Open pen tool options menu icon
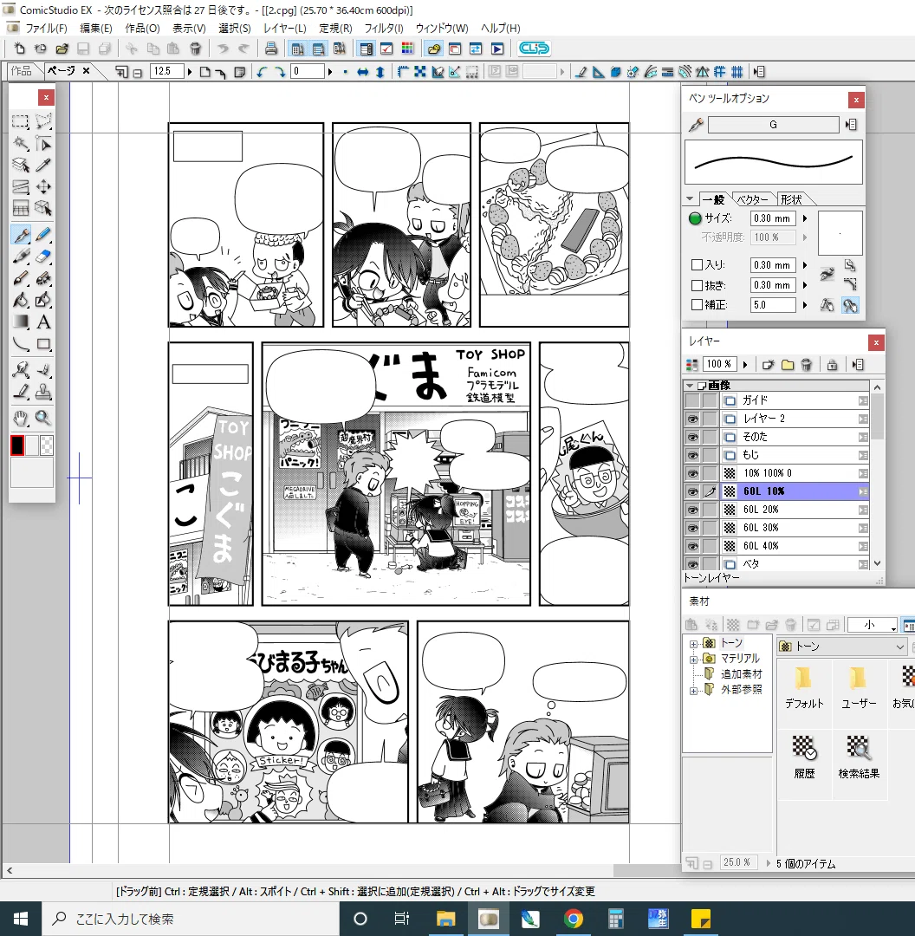This screenshot has width=915, height=936. click(x=851, y=124)
